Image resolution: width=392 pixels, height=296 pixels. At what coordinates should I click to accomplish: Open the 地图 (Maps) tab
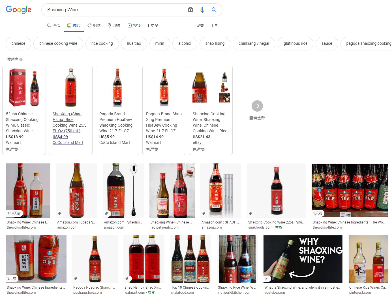coord(114,25)
